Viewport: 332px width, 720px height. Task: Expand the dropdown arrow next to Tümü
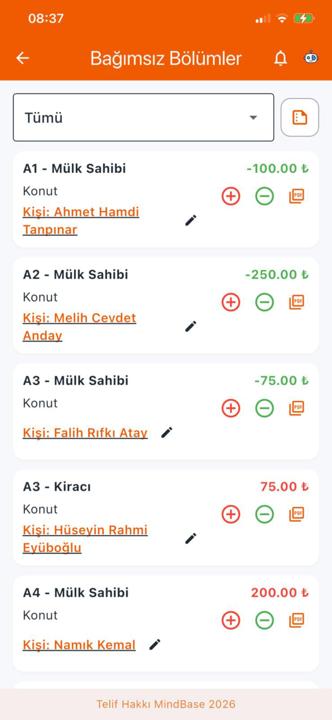253,118
